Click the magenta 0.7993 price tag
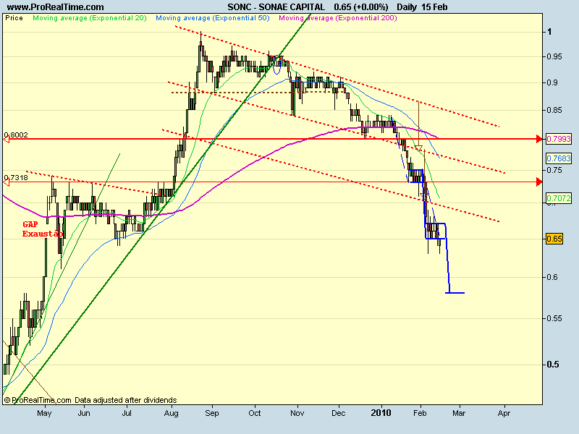The width and height of the screenshot is (579, 434). tap(559, 139)
